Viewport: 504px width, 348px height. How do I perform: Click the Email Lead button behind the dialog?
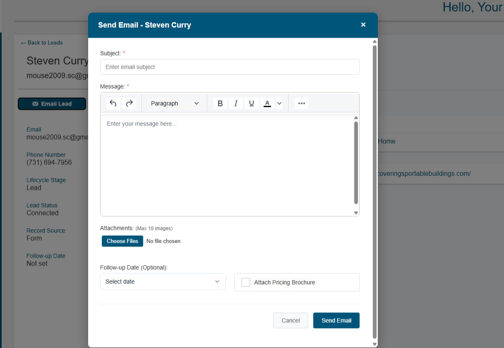tap(52, 104)
